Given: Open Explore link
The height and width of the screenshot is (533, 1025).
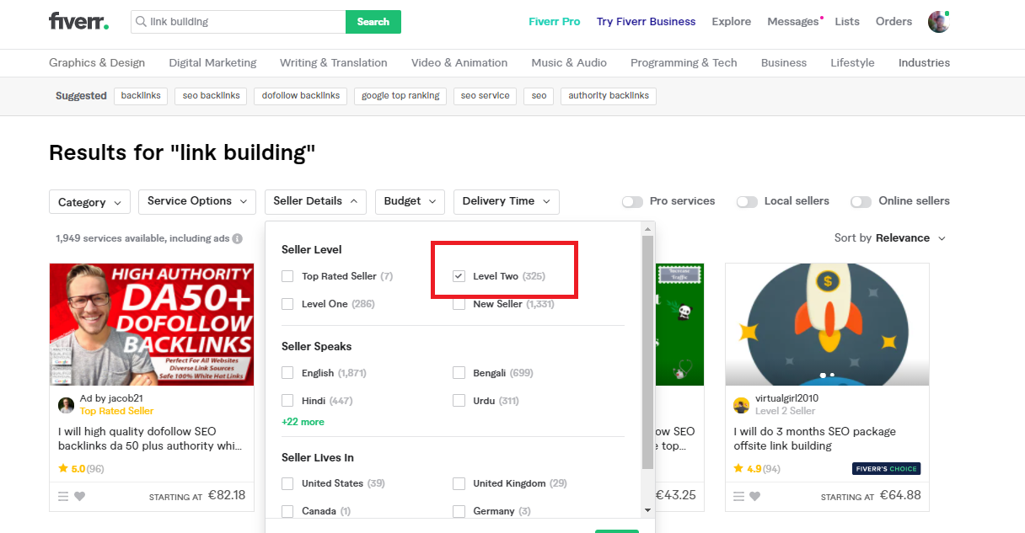Looking at the screenshot, I should tap(732, 22).
